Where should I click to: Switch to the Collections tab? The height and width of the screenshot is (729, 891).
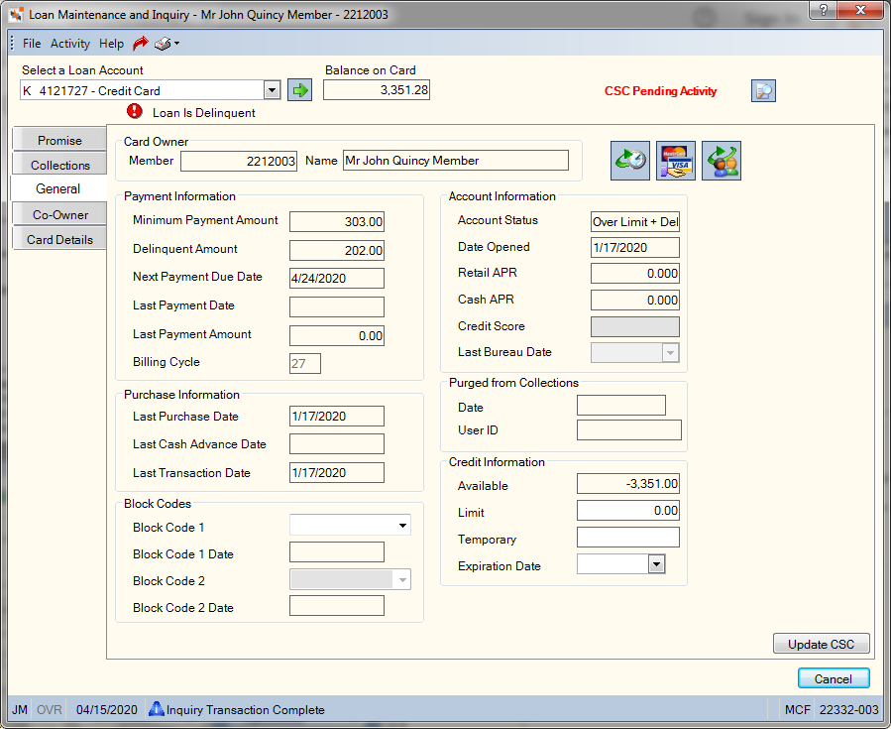pos(59,165)
